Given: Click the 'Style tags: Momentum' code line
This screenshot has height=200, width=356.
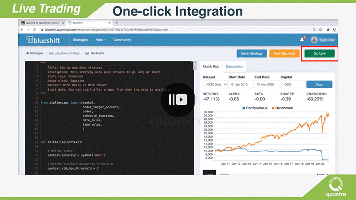Looking at the screenshot, I should coord(65,76).
